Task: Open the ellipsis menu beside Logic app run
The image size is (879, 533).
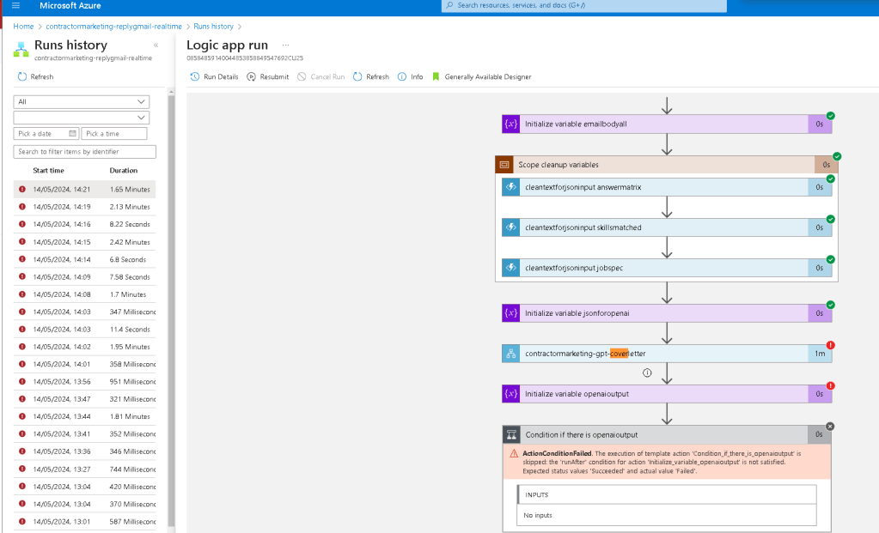Action: [x=286, y=45]
